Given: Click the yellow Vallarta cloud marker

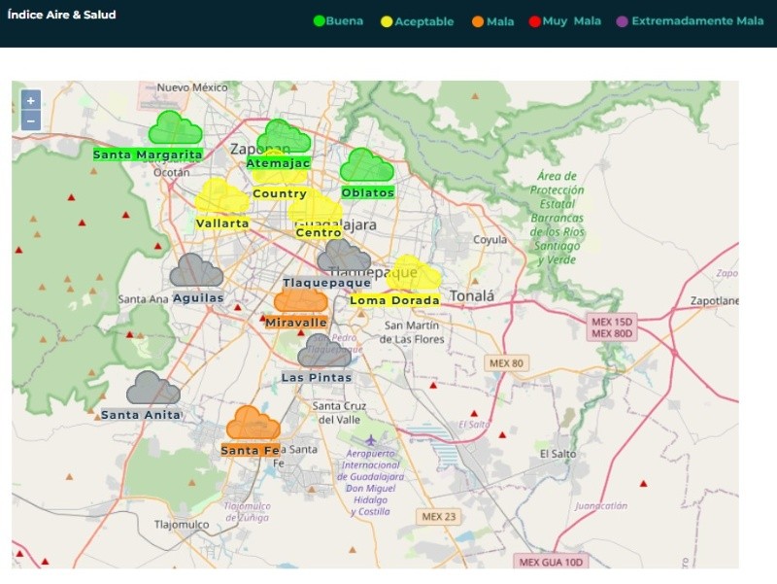Looking at the screenshot, I should click(221, 197).
